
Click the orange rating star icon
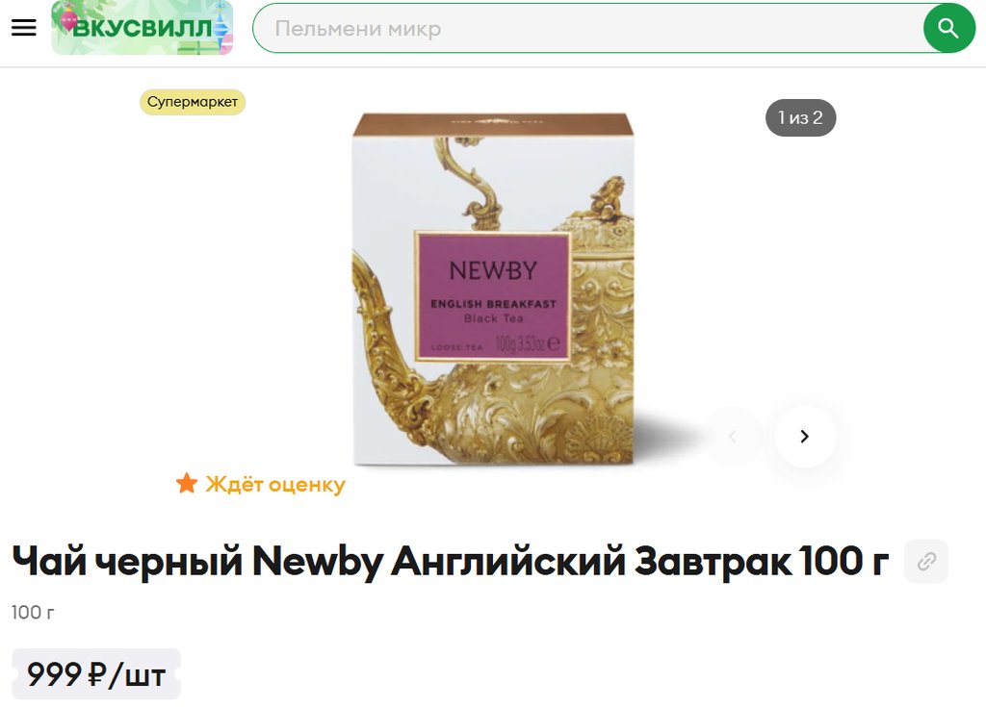tap(187, 484)
